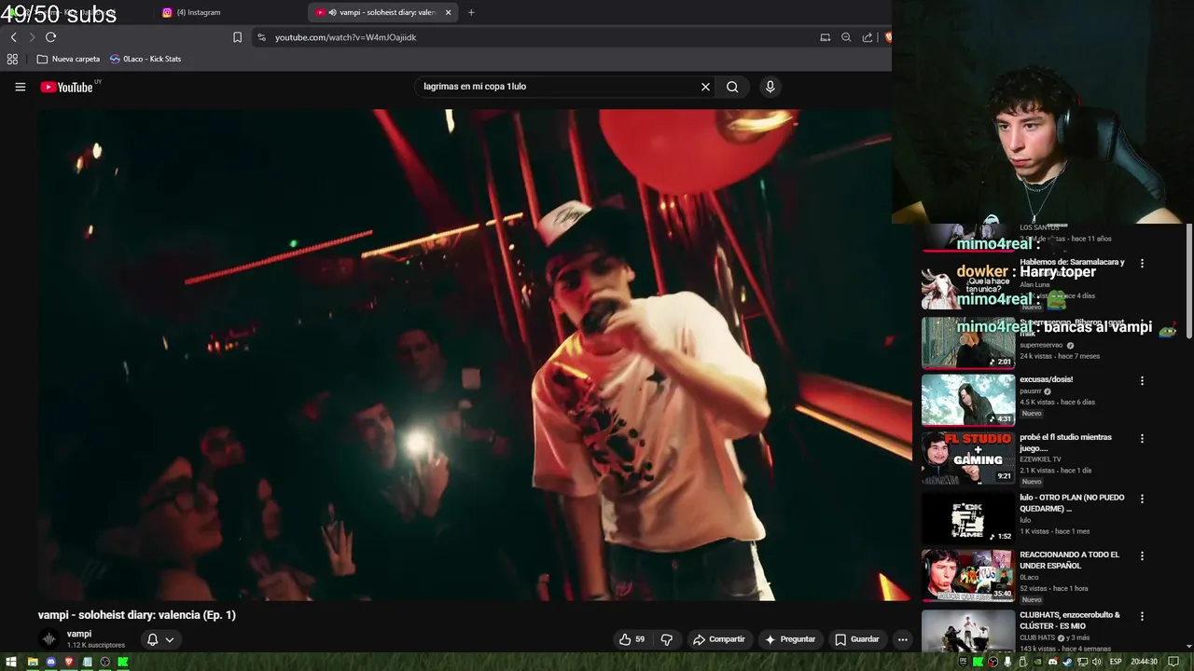Go to the YouTube home logo

[66, 87]
